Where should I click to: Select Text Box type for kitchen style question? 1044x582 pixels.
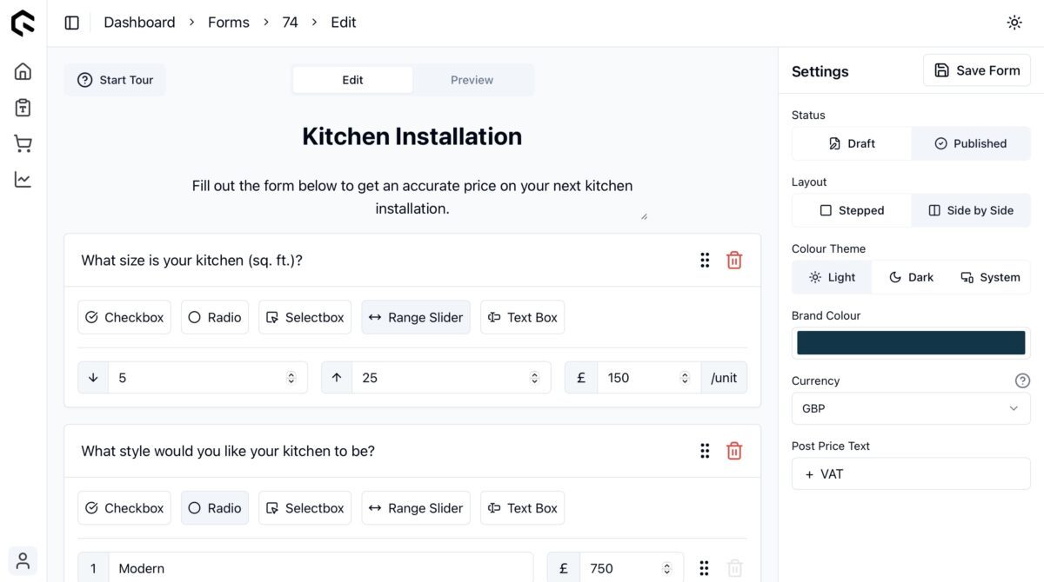point(522,508)
